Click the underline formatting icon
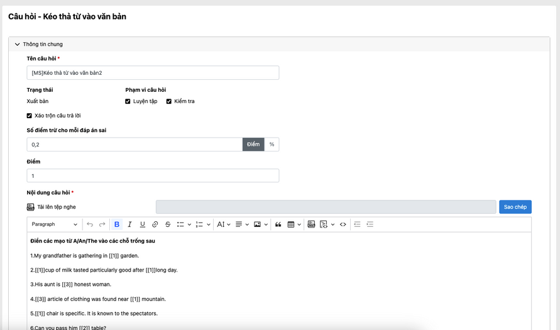 pos(143,224)
